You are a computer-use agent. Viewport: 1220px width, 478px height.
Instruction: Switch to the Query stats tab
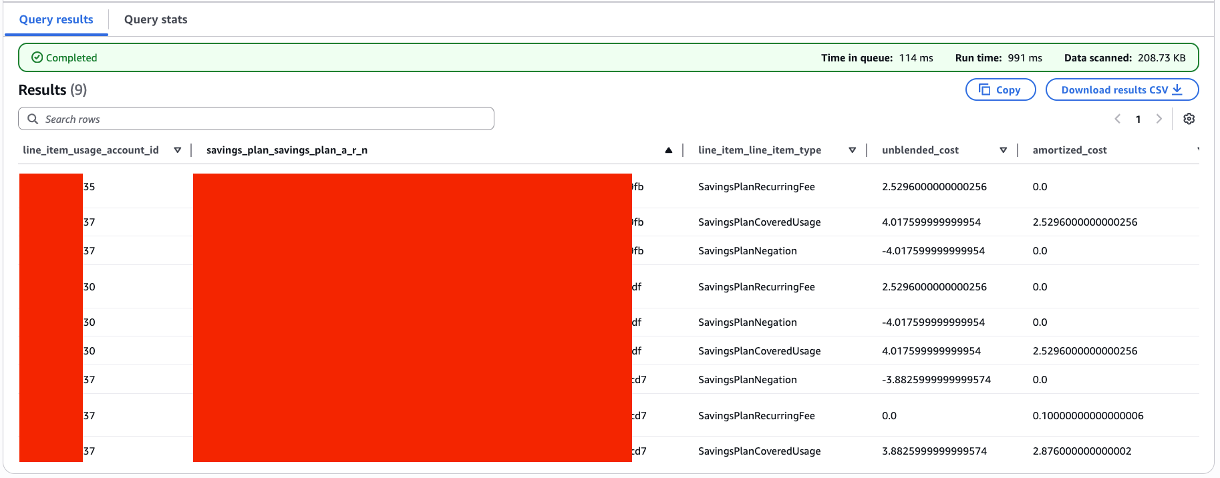pos(156,19)
